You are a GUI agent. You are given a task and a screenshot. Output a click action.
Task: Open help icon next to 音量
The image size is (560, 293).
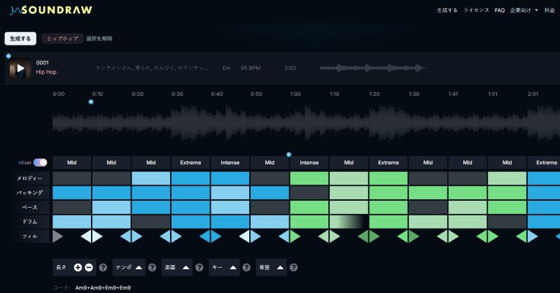click(294, 267)
